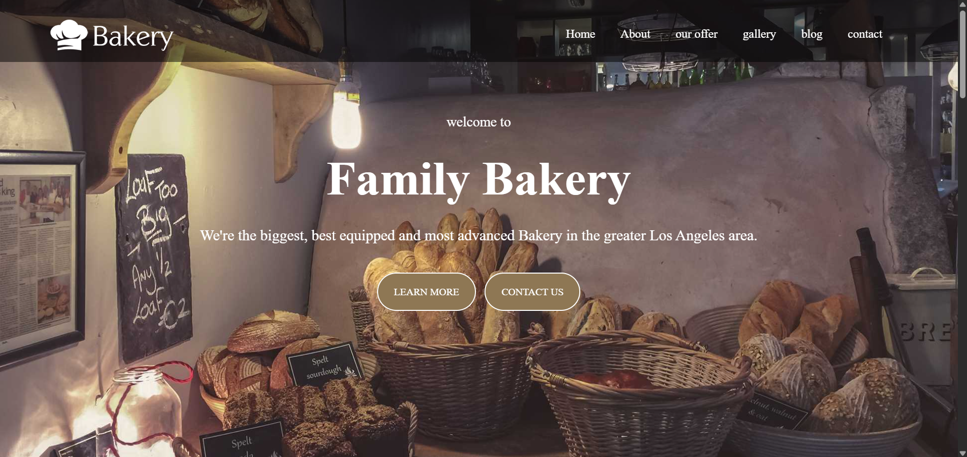Open the Home menu item
The width and height of the screenshot is (967, 457).
[x=580, y=34]
